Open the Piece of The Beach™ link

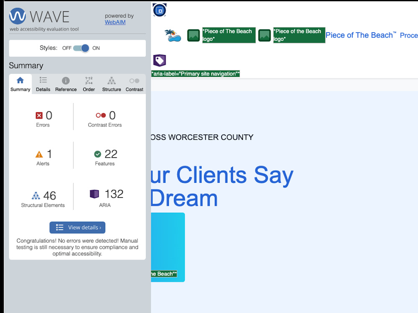tap(361, 35)
